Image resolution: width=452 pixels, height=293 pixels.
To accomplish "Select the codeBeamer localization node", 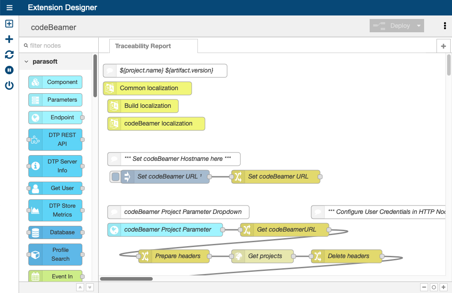I will click(156, 124).
